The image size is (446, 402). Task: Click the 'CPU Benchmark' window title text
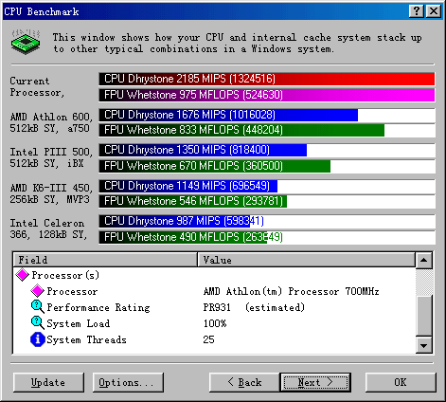pyautogui.click(x=41, y=11)
